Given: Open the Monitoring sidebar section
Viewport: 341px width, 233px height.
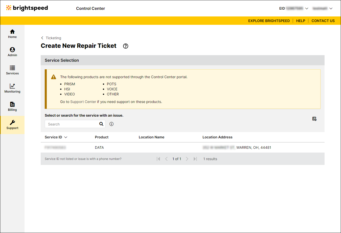Looking at the screenshot, I should coord(12,89).
